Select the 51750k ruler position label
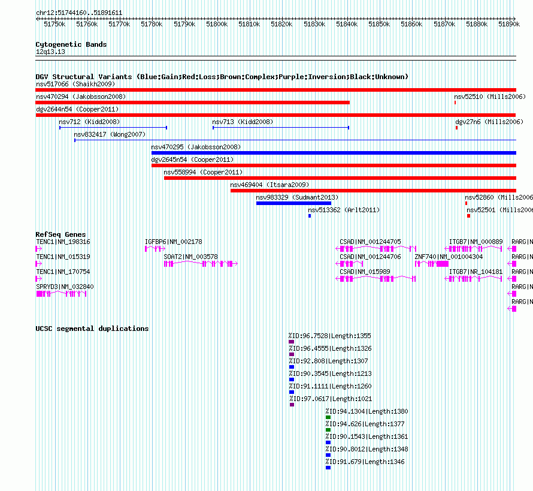 (54, 24)
